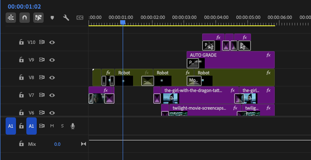This screenshot has height=160, width=311.
Task: Click the blue playhead marker on ruler
Action: [x=123, y=22]
